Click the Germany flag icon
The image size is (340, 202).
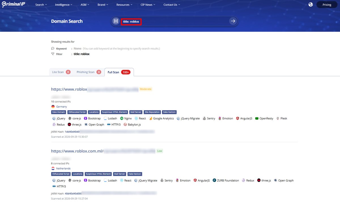[53, 107]
